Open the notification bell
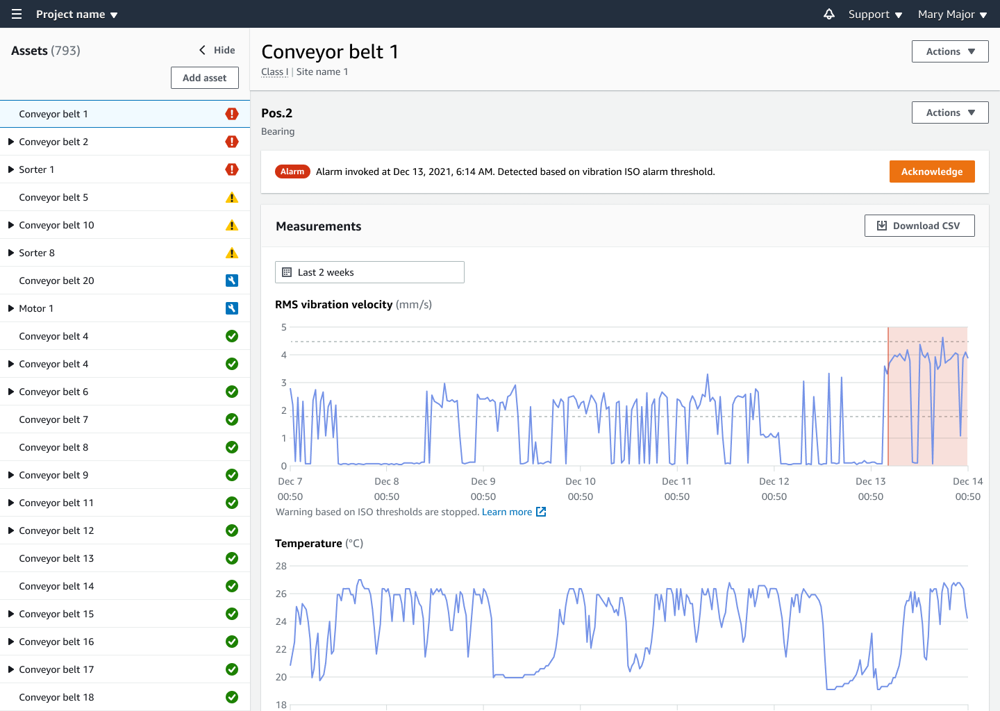 point(829,14)
